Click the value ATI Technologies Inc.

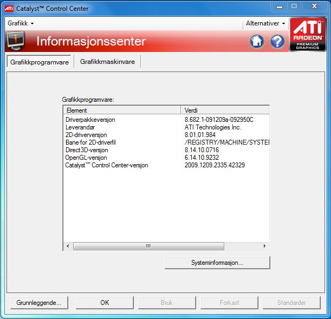tap(213, 127)
